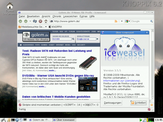The height and width of the screenshot is (122, 163).
Task: Switch to Golem.de taskbar window button
Action: [40, 120]
